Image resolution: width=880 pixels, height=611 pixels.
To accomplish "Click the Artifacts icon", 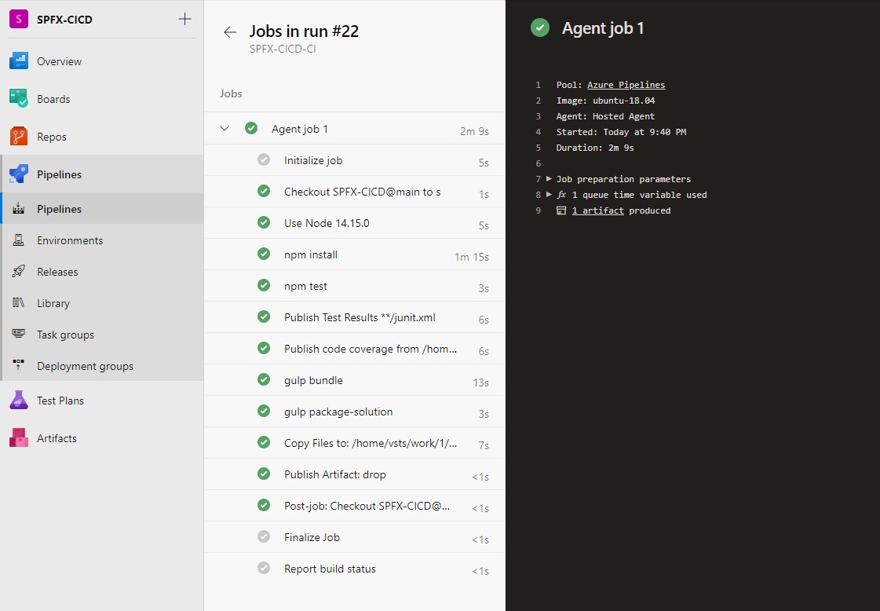I will click(19, 438).
